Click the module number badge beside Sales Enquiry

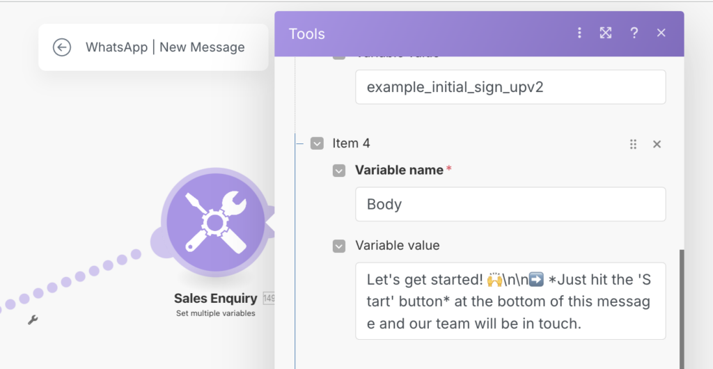tap(269, 299)
